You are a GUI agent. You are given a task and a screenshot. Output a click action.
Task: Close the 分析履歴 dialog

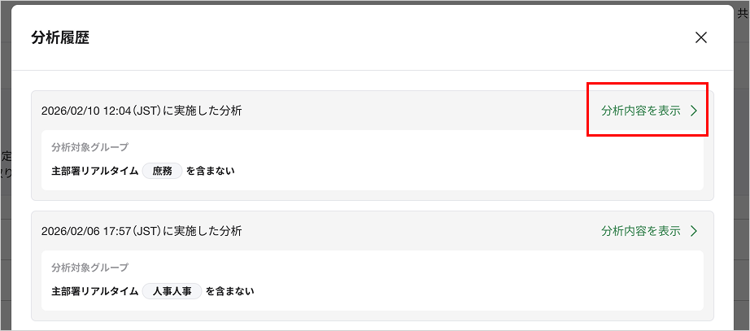pyautogui.click(x=700, y=37)
